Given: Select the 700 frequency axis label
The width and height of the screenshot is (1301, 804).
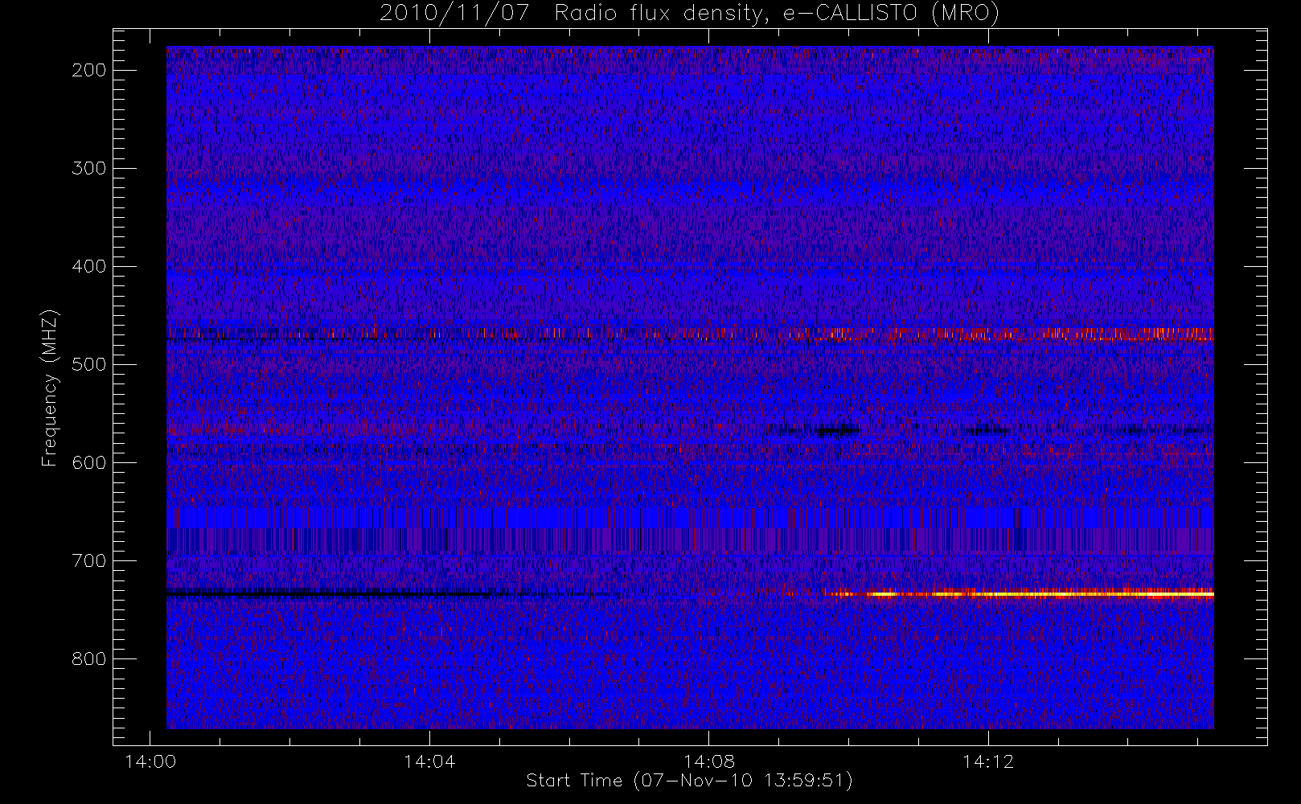Looking at the screenshot, I should 89,560.
